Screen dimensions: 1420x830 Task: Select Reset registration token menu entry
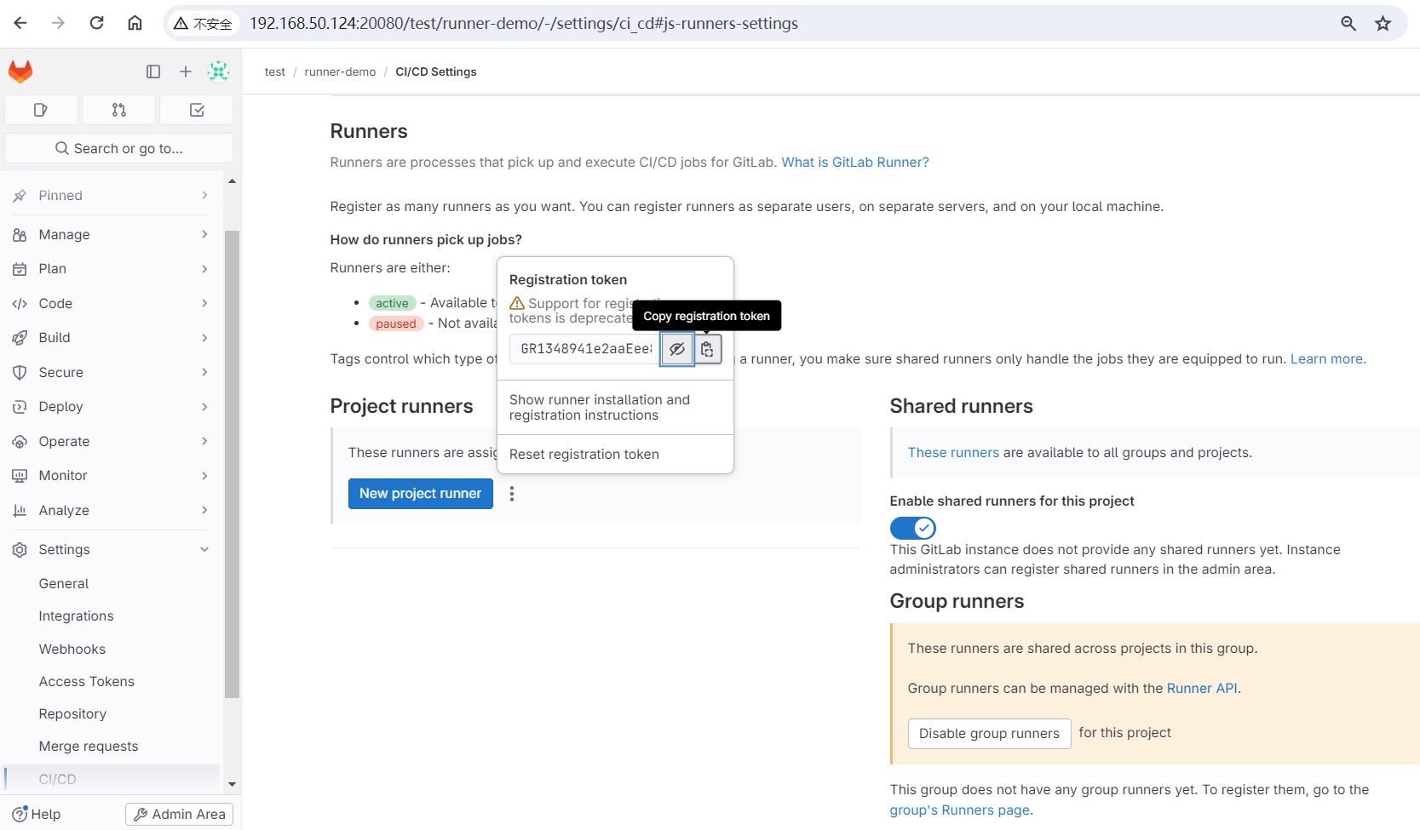point(584,454)
